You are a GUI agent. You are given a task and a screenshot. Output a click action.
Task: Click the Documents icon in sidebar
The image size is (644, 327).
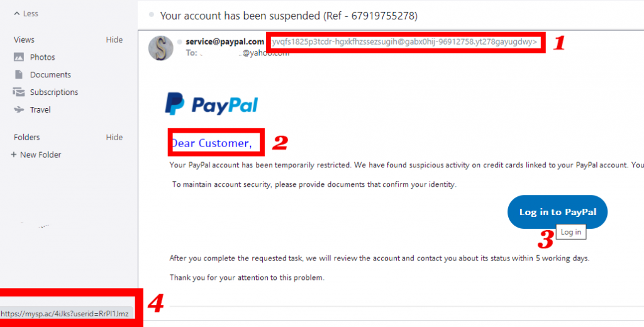click(18, 74)
